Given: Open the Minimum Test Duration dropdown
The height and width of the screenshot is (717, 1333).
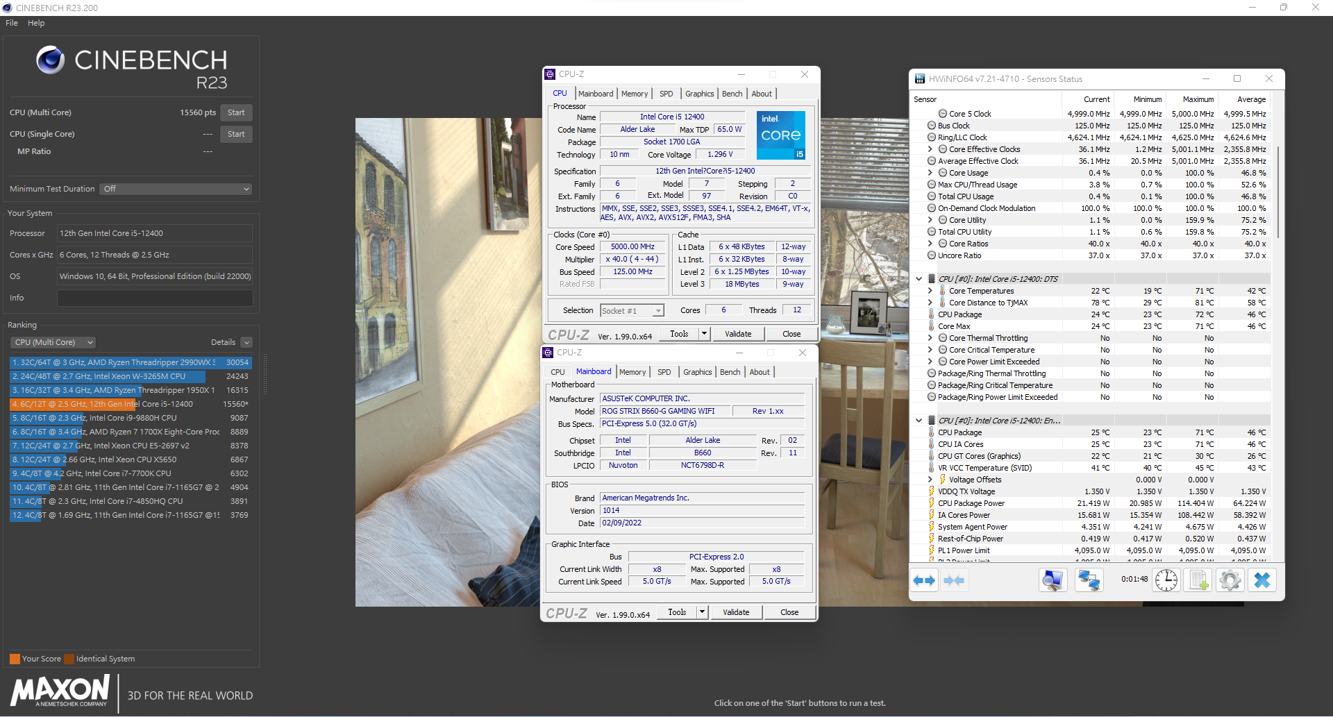Looking at the screenshot, I should tap(176, 189).
